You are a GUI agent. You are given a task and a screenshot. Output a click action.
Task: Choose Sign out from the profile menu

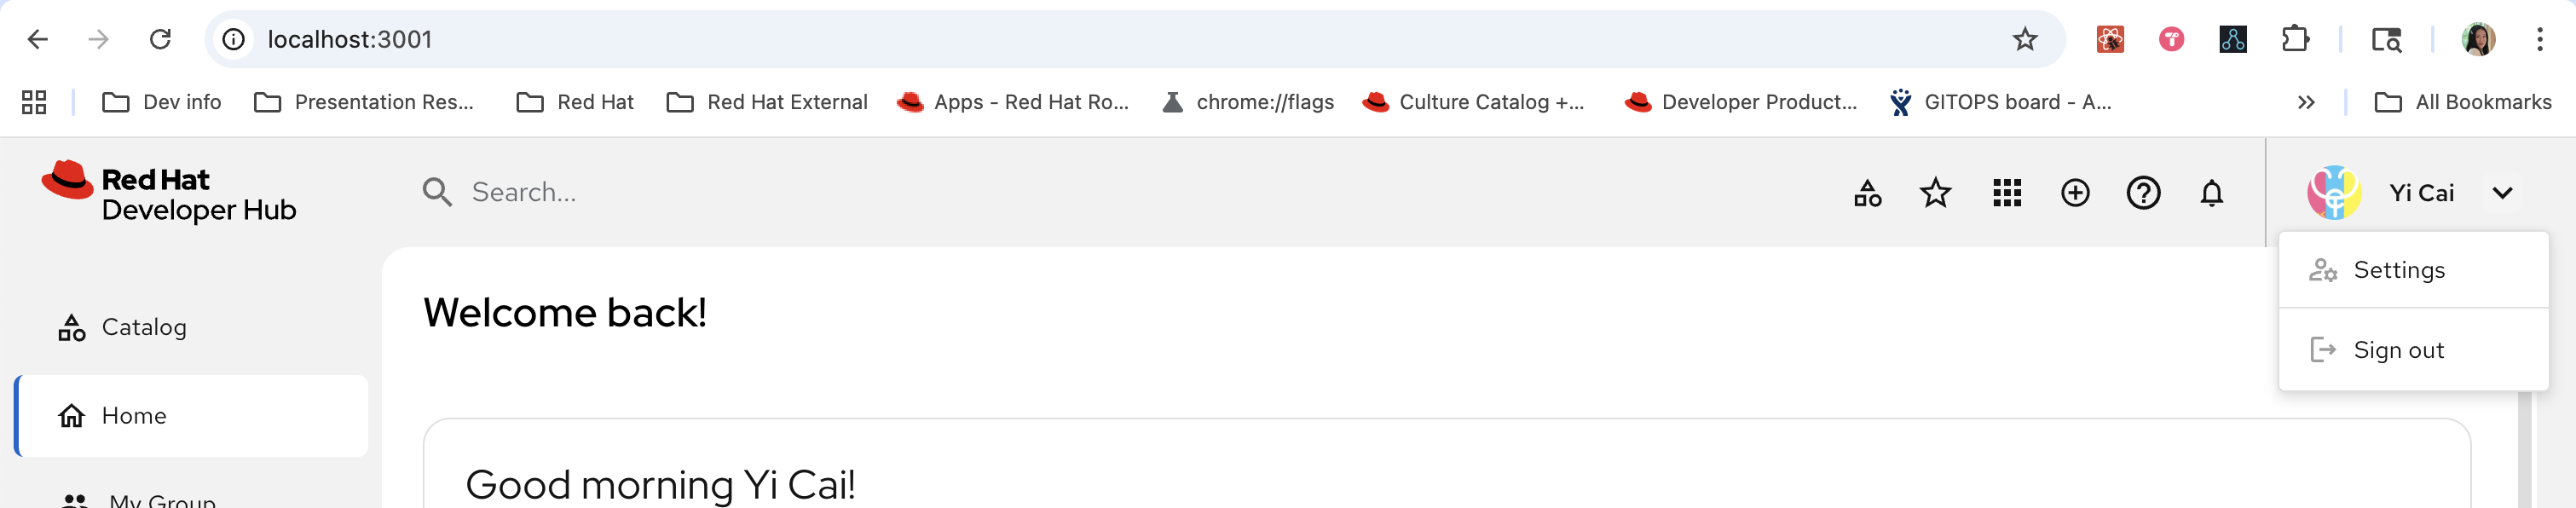[x=2398, y=350]
